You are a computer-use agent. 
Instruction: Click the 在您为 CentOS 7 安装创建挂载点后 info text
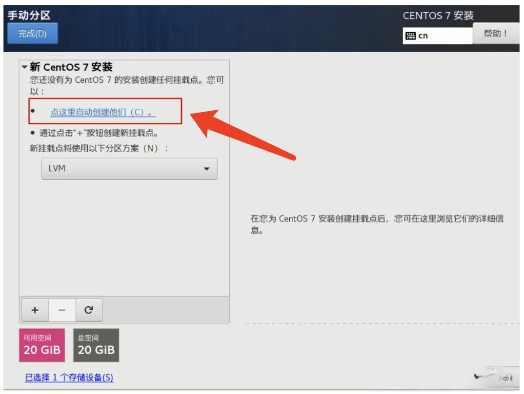click(x=377, y=224)
